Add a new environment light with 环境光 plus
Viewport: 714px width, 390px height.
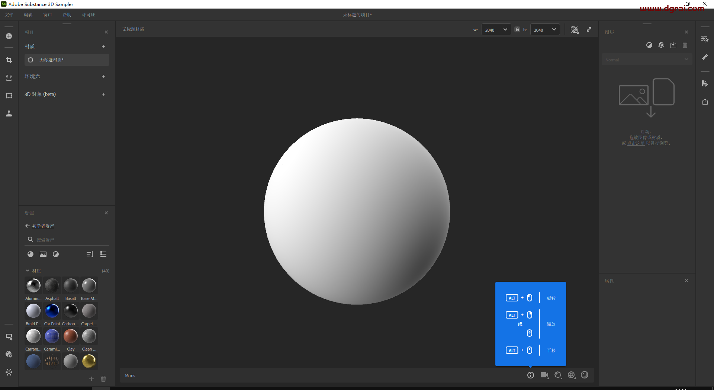(103, 76)
